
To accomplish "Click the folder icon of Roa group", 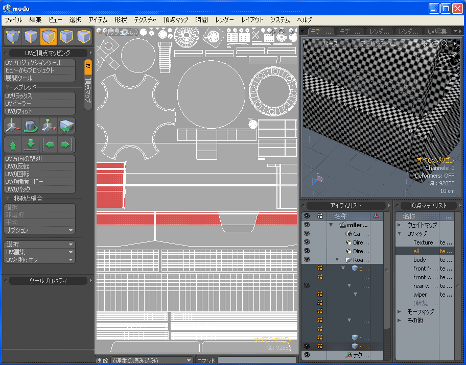I will (348, 260).
